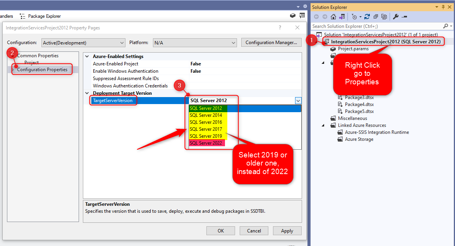
Task: Select Enable Windows Authentication property label
Action: [x=125, y=71]
